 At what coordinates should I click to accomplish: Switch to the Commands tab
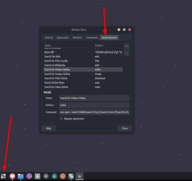click(92, 38)
